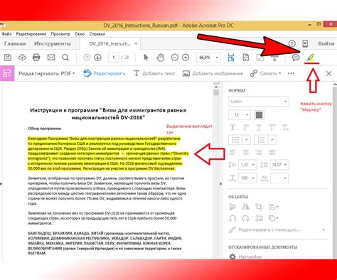Rotate object counterclockwise
Viewport: 337px width, 280px height.
coord(232,218)
